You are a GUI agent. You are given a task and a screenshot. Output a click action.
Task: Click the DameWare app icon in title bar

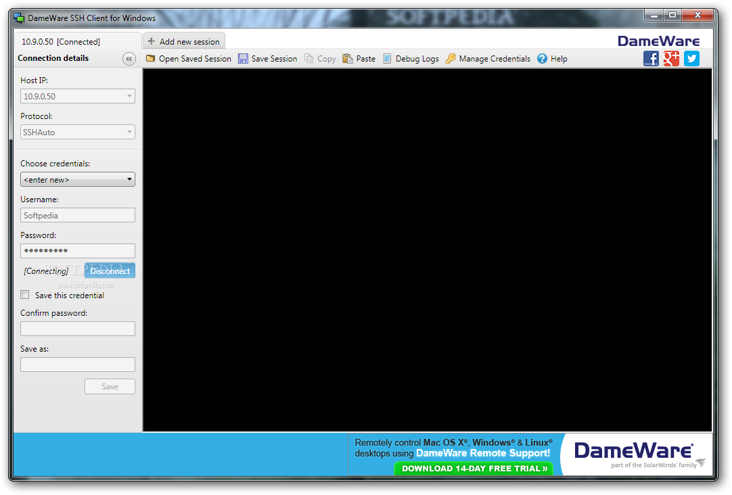[x=19, y=18]
